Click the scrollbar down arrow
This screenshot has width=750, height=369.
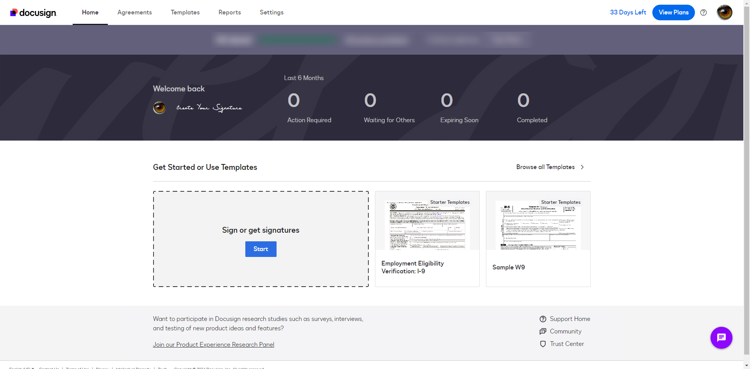746,366
